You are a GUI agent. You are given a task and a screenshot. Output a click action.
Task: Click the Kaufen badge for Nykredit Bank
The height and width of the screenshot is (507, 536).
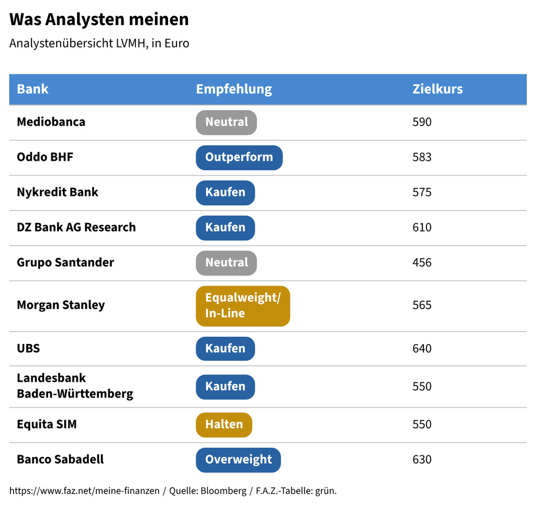tap(225, 192)
